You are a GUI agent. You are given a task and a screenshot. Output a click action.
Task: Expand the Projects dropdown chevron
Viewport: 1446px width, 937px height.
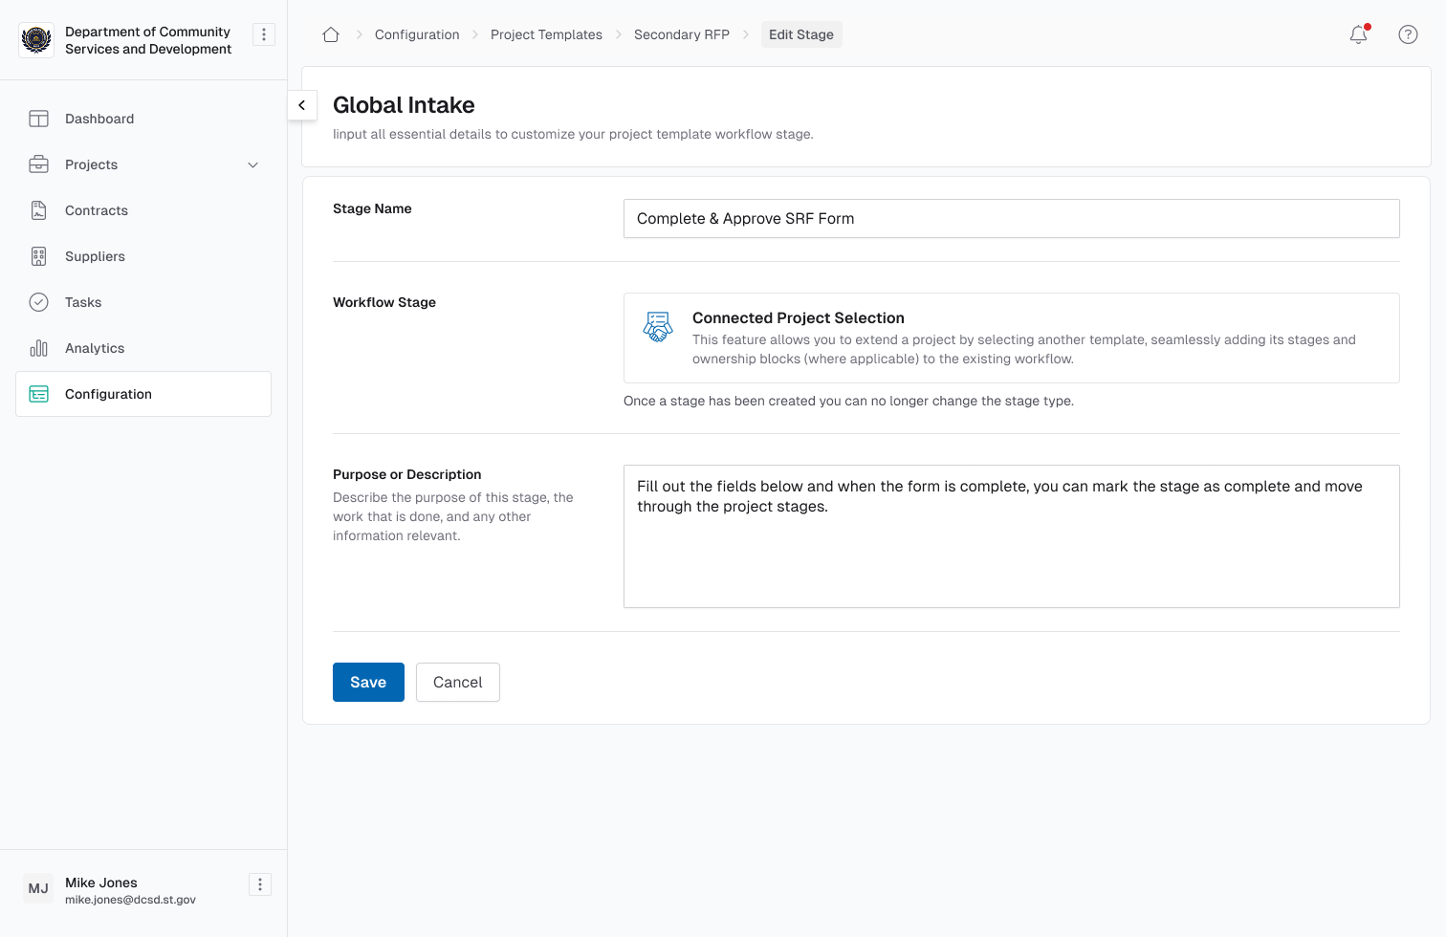tap(252, 164)
